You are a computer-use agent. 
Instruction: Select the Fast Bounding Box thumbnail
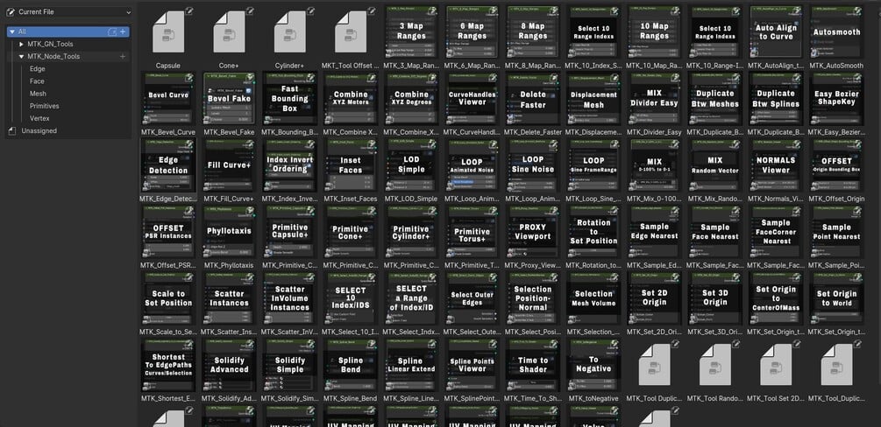click(x=289, y=99)
